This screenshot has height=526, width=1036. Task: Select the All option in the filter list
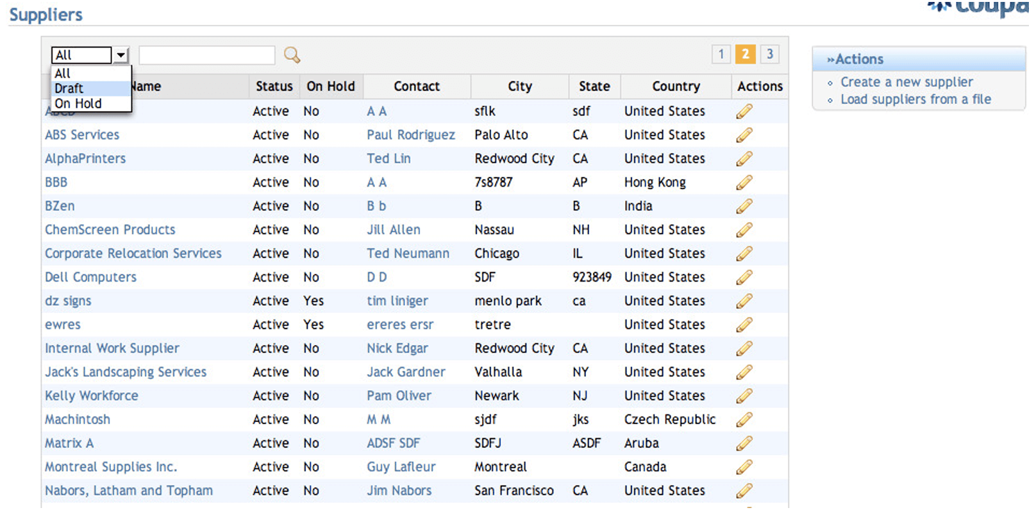90,73
